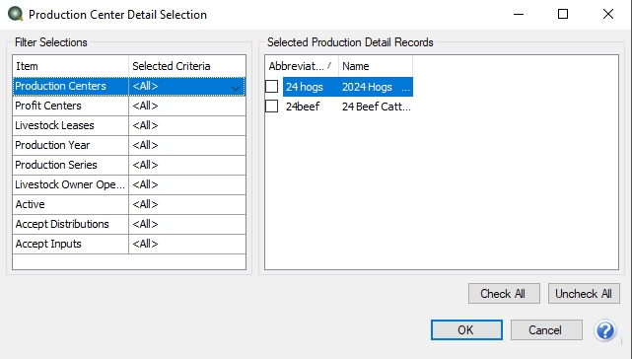Confirm the selection with OK
Image resolution: width=632 pixels, height=359 pixels.
pyautogui.click(x=466, y=330)
